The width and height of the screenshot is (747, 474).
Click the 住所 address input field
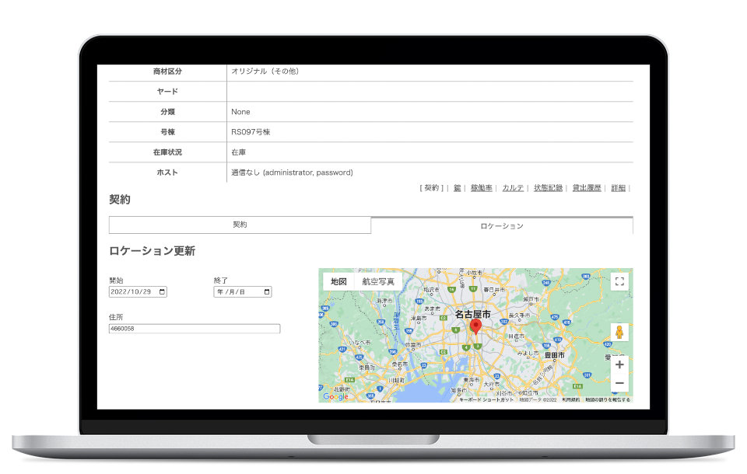click(195, 329)
